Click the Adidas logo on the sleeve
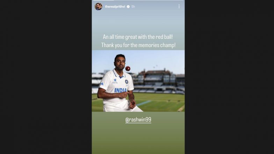 point(102,84)
